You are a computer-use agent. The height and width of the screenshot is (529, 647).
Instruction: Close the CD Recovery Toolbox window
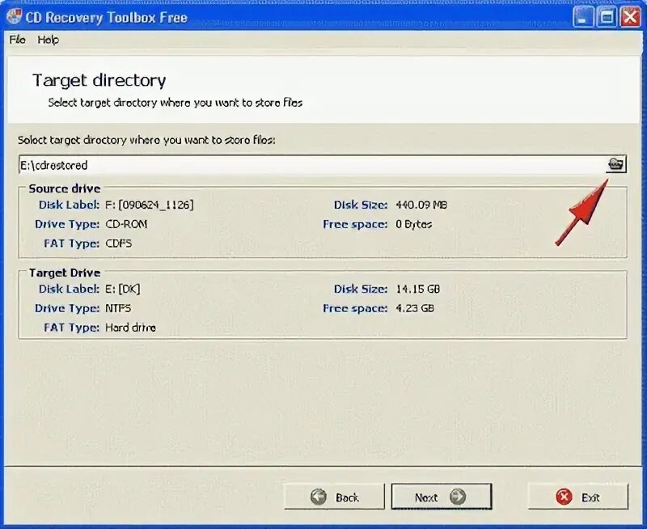click(630, 18)
